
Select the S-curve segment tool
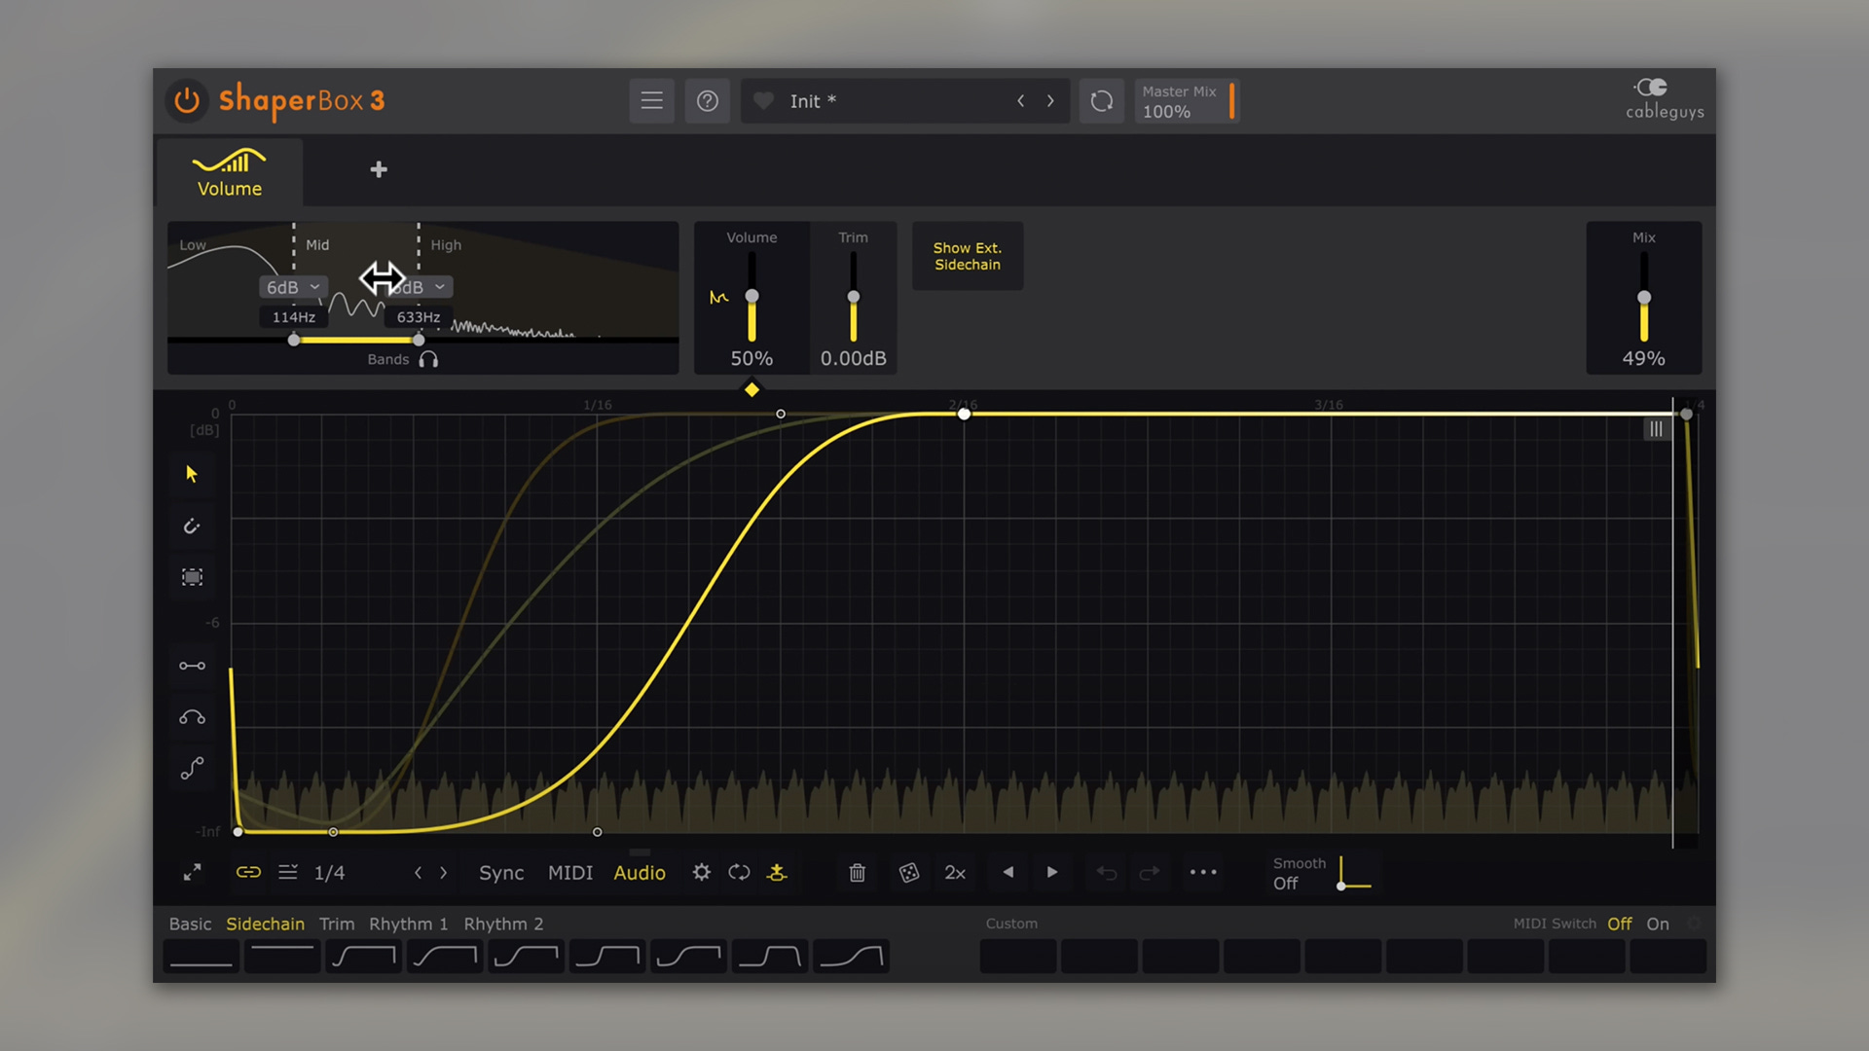192,769
